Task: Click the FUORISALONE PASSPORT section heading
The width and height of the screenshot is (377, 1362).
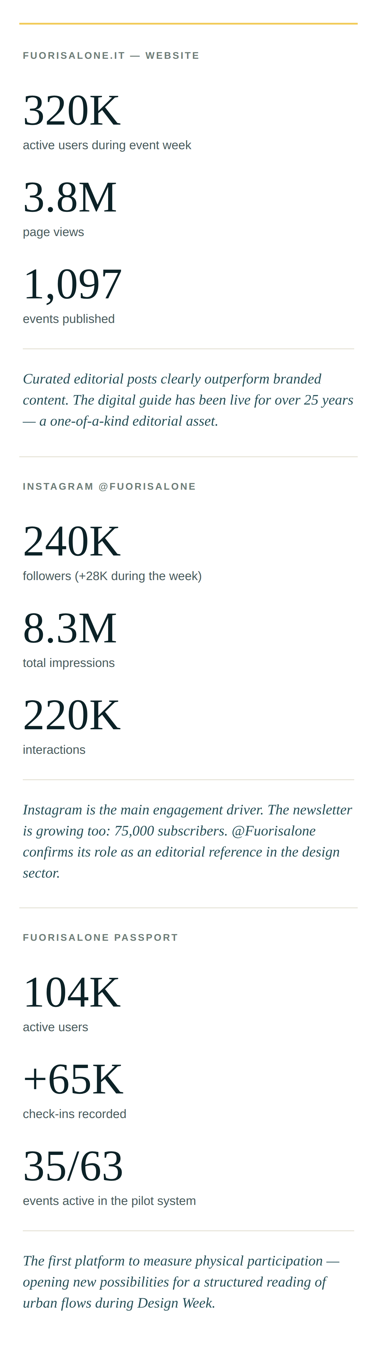Action: (x=100, y=938)
